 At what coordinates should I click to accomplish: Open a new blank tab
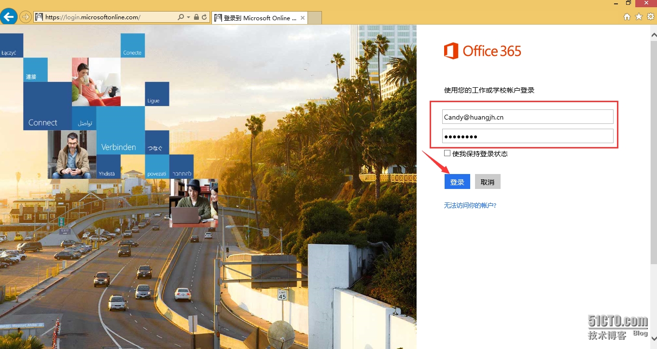315,18
